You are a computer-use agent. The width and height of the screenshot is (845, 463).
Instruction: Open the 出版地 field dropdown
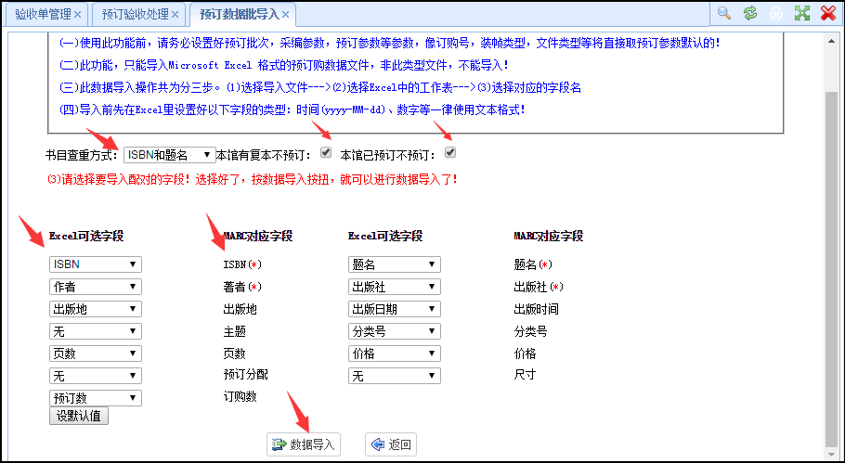tap(96, 309)
